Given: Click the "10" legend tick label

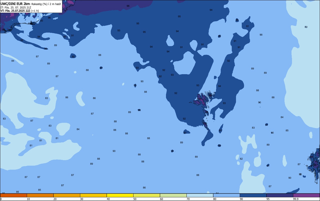Looking at the screenshot, I should tap(28, 199).
